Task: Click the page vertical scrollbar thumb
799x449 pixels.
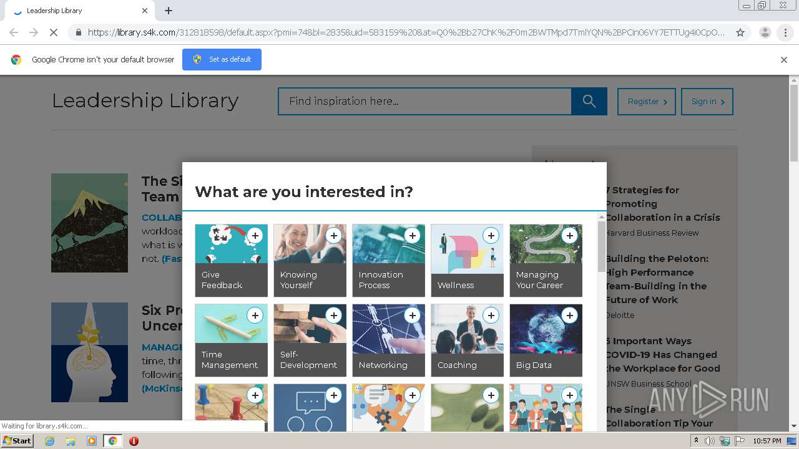Action: (x=794, y=124)
